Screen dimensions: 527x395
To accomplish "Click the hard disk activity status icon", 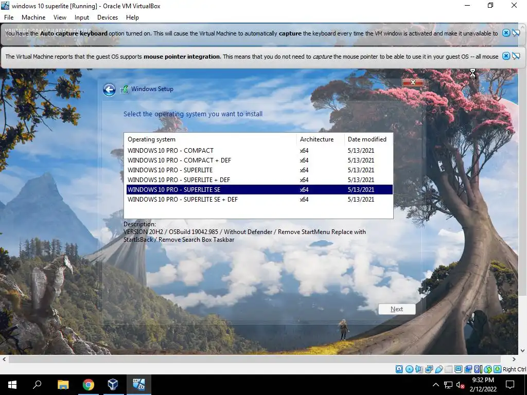I will (x=399, y=369).
